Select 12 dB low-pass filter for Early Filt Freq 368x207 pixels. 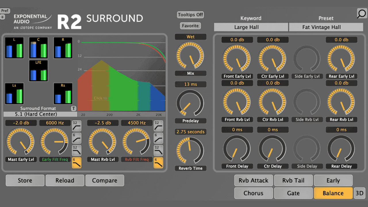coord(76,150)
